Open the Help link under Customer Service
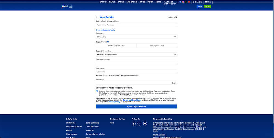This screenshot has width=274, height=138. coord(112,123)
